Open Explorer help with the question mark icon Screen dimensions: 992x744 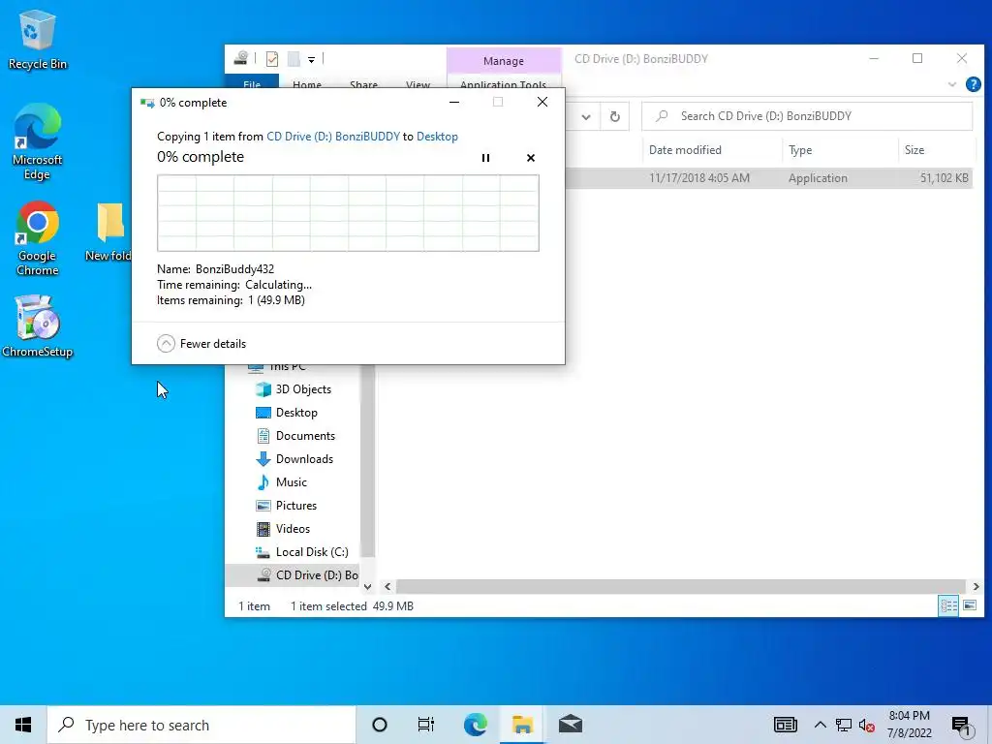click(x=973, y=84)
